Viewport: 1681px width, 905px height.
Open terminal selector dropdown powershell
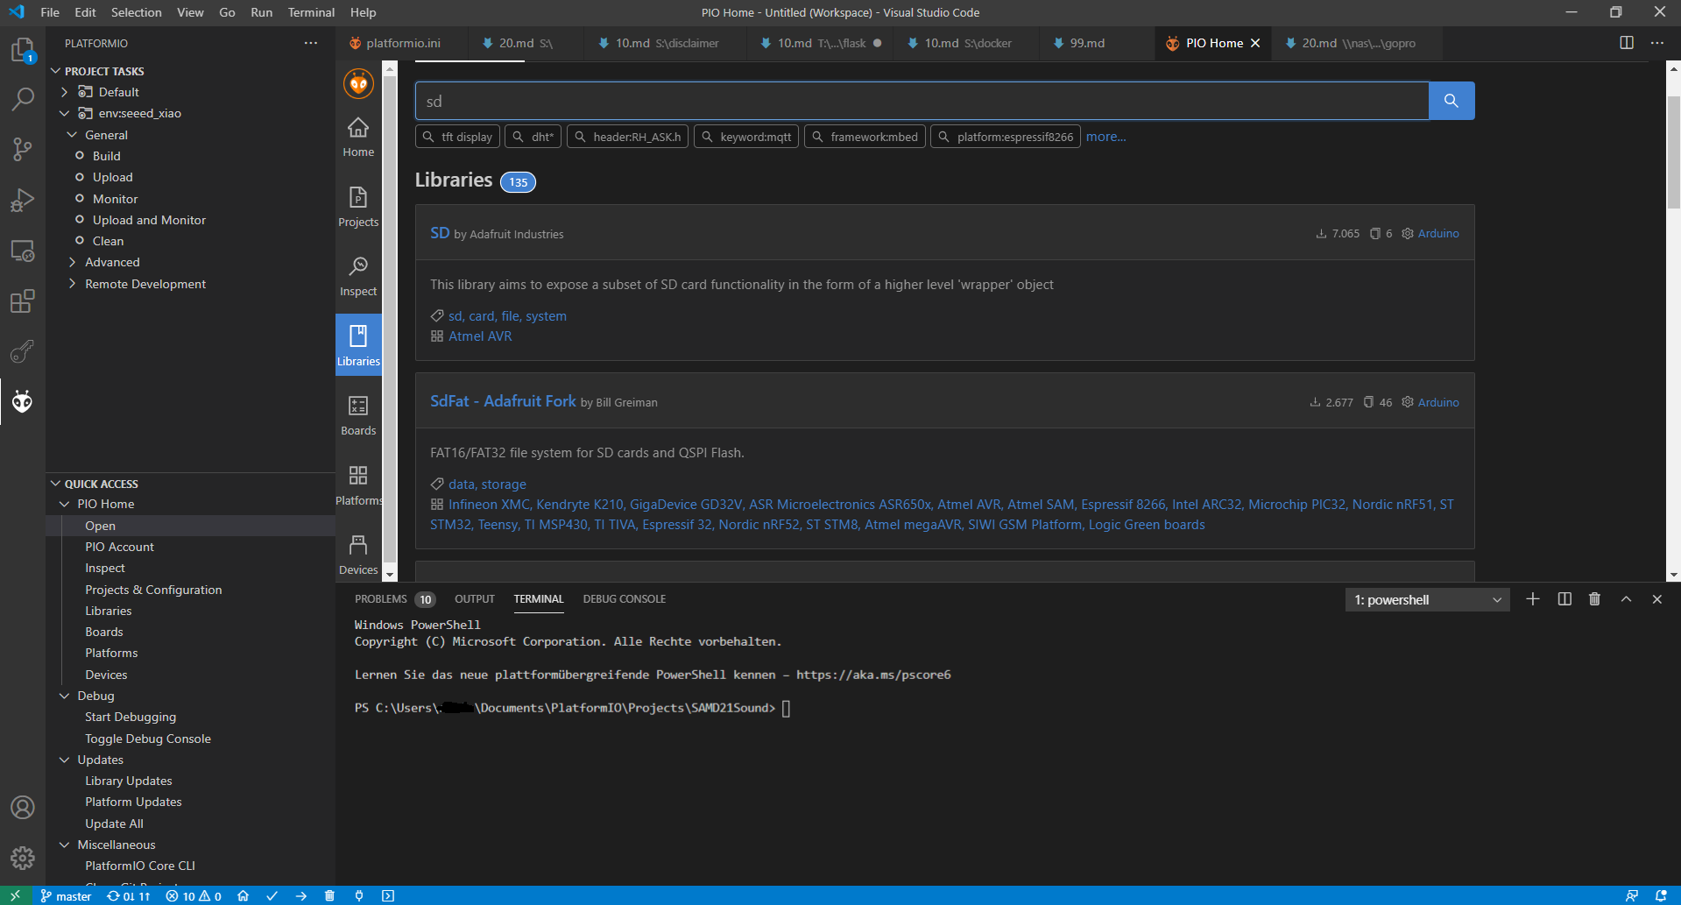click(x=1427, y=600)
